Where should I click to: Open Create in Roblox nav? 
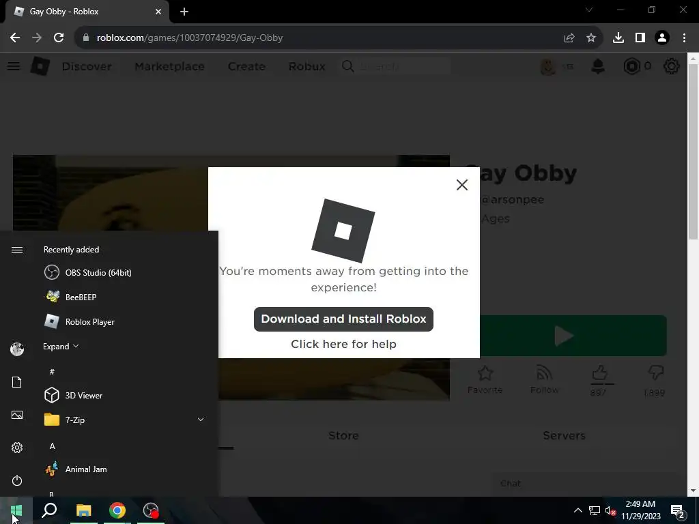pos(246,66)
